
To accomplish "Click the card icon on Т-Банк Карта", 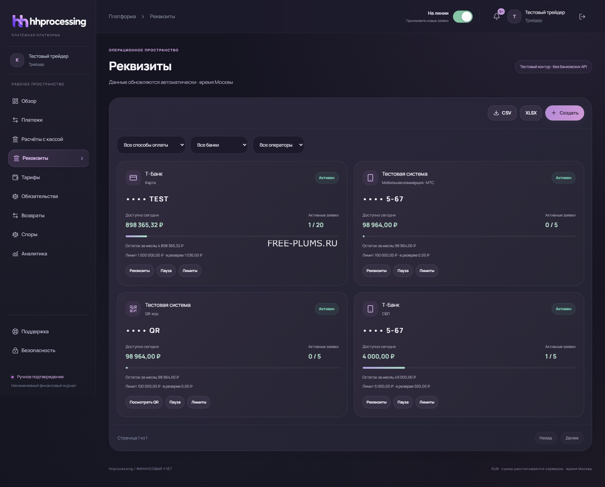I will click(133, 178).
